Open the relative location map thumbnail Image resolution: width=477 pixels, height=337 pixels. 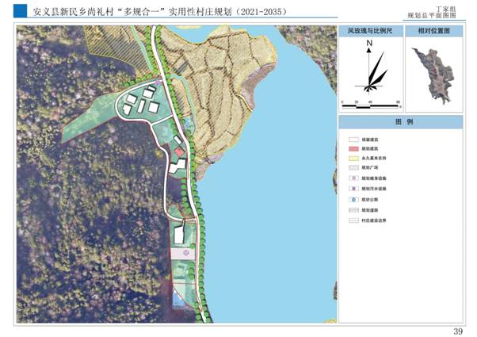click(434, 75)
